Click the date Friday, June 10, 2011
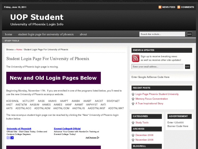198x149 pixels. point(15,7)
